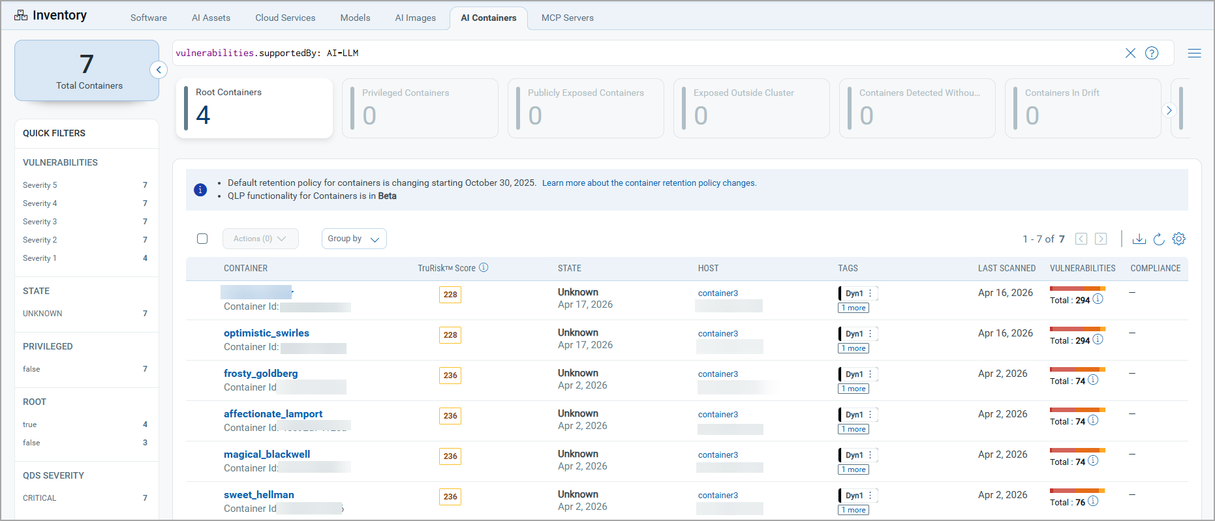Filter ROOT containers by true
Image resolution: width=1215 pixels, height=521 pixels.
pyautogui.click(x=85, y=424)
